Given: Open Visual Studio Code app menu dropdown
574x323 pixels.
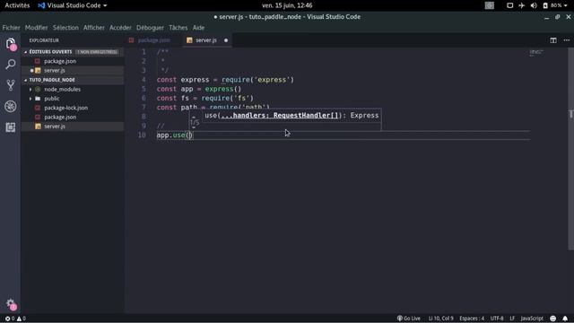Looking at the screenshot, I should [x=73, y=5].
